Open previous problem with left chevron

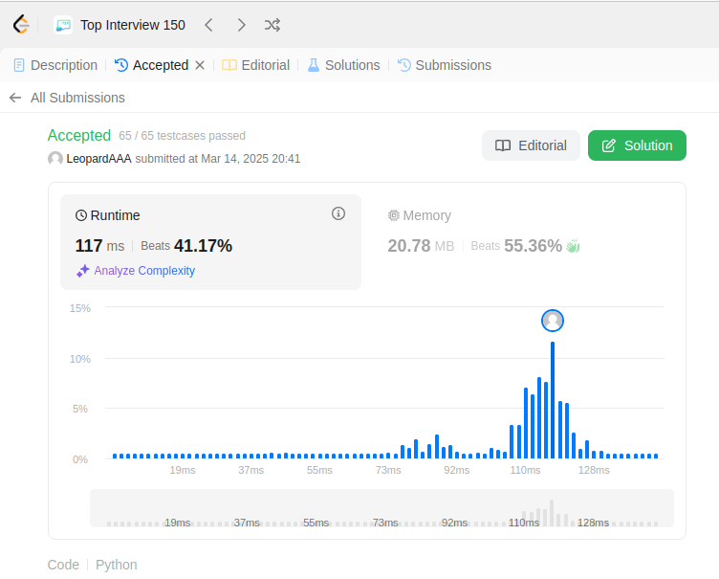coord(208,25)
